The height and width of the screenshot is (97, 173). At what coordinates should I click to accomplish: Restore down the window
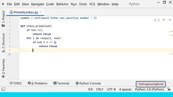point(164,2)
